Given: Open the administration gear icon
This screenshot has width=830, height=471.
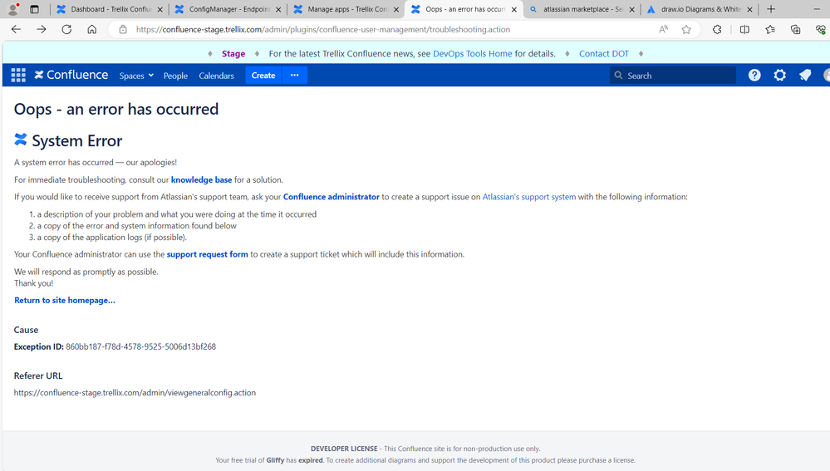Looking at the screenshot, I should tap(779, 75).
